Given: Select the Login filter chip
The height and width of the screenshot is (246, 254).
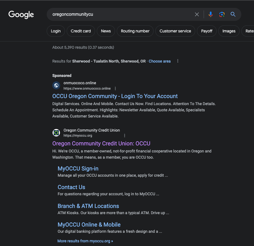Looking at the screenshot, I should pyautogui.click(x=56, y=31).
